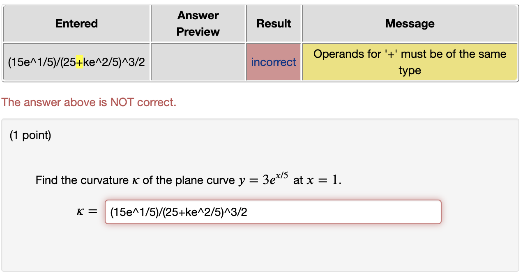Click the 'Answer Preview' column header
523x275 pixels.
click(198, 23)
